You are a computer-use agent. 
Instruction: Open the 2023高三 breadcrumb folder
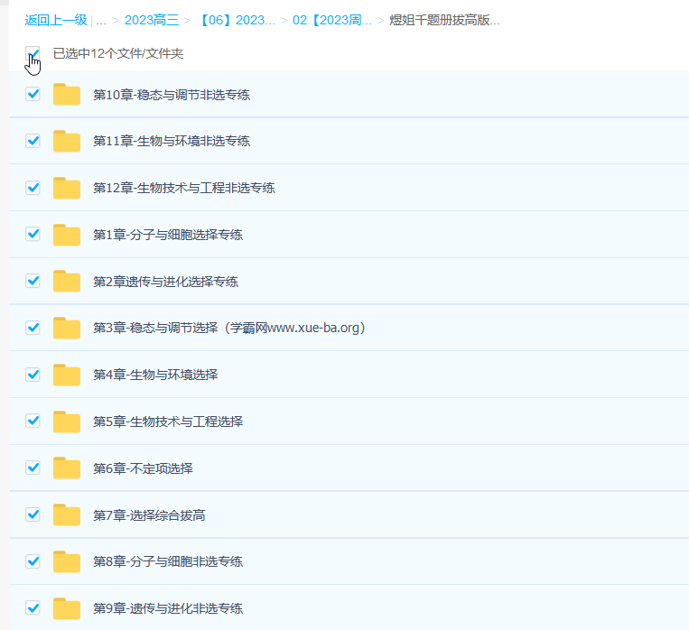(x=151, y=20)
